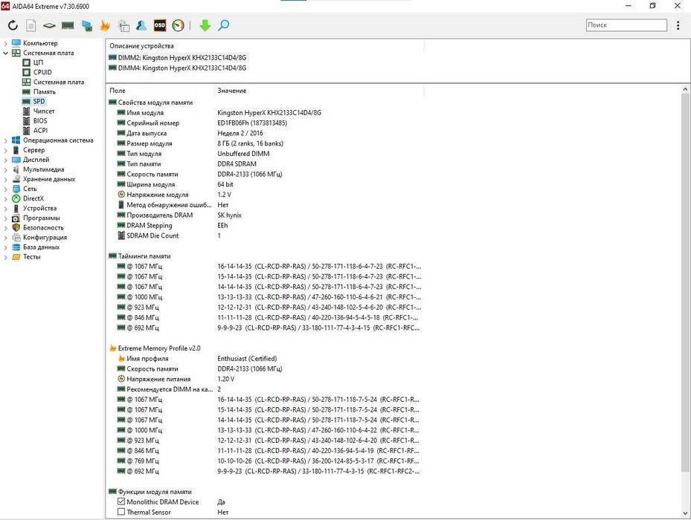
Task: Open the gauge sensor panel icon
Action: click(x=178, y=25)
